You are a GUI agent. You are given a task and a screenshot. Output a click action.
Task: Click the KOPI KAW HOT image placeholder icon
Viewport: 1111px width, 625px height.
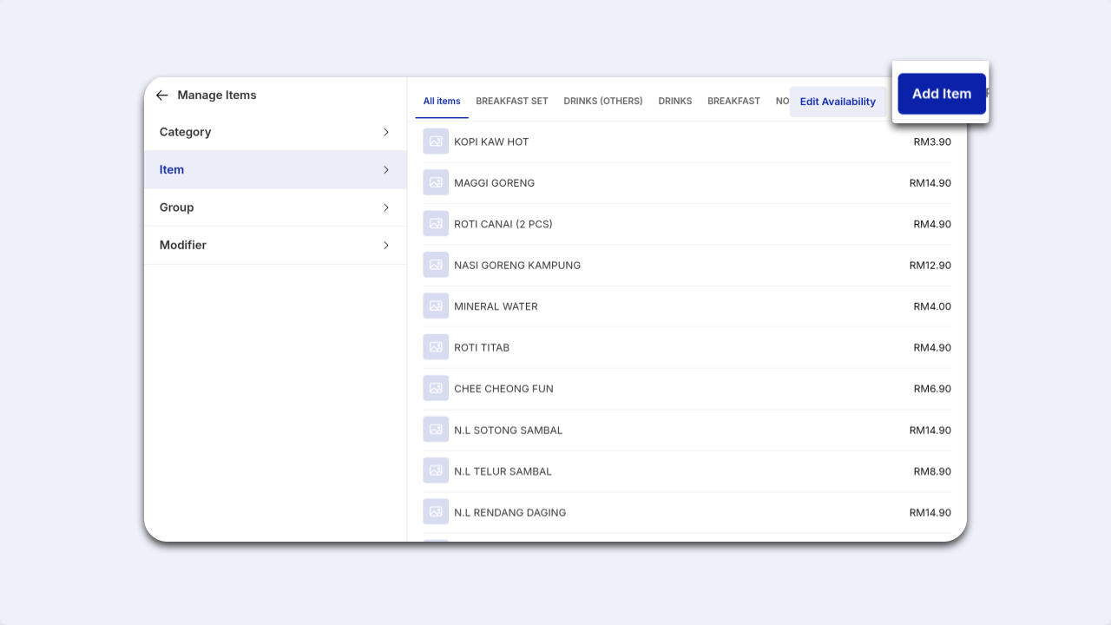(436, 141)
